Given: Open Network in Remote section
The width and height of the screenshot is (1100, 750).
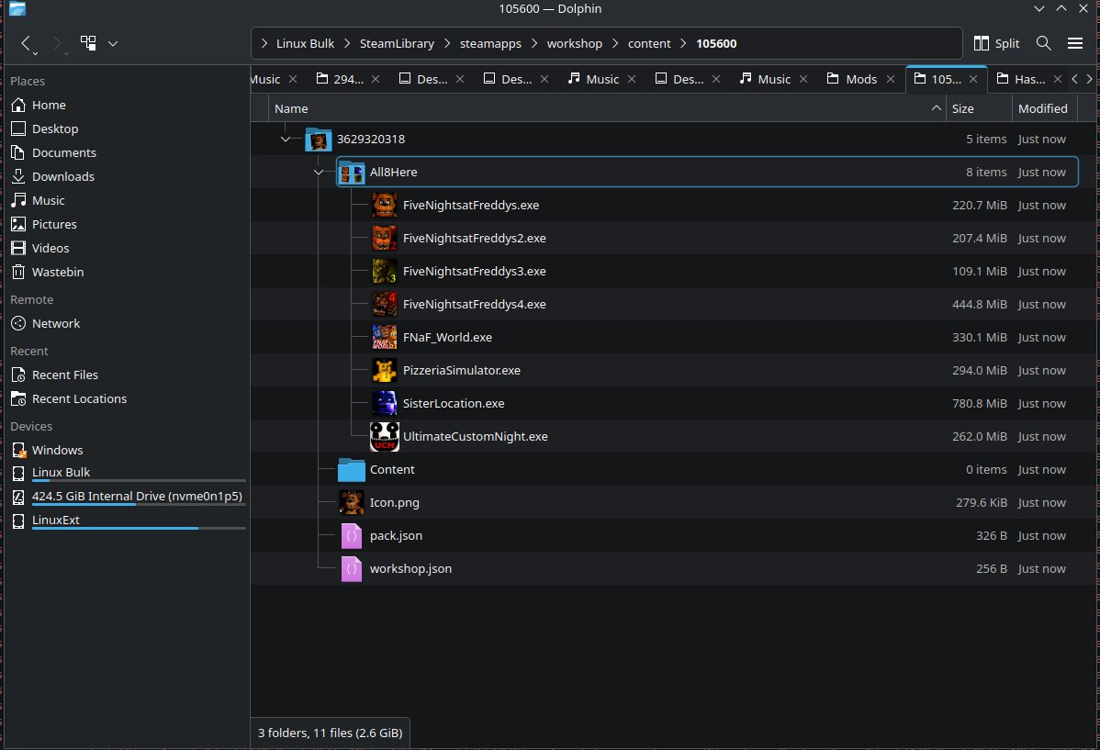Looking at the screenshot, I should click(56, 323).
